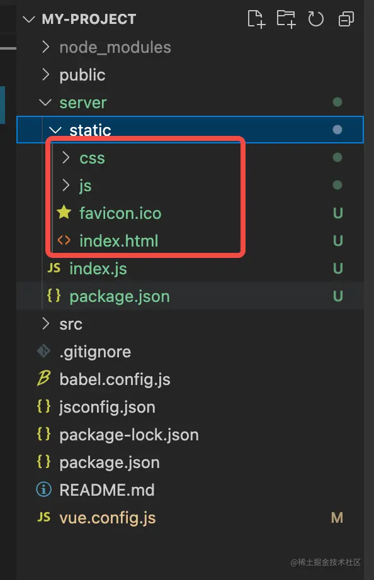
Task: Open package-lock.json file
Action: click(x=190, y=434)
